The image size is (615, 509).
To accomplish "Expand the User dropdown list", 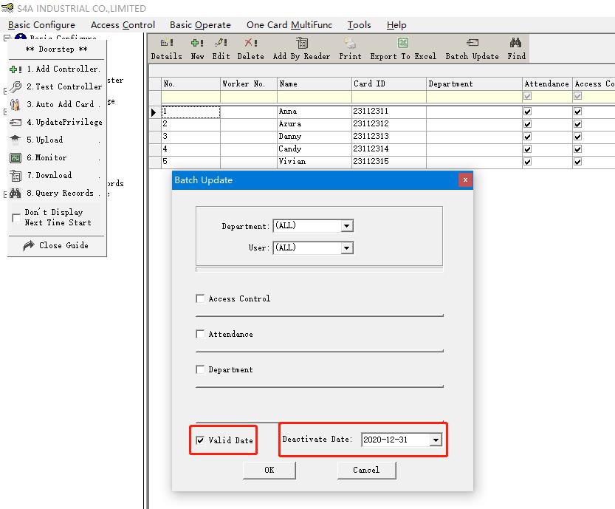I will coord(347,248).
